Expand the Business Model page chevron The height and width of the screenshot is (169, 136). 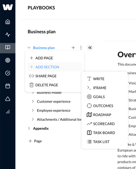pyautogui.click(x=33, y=93)
